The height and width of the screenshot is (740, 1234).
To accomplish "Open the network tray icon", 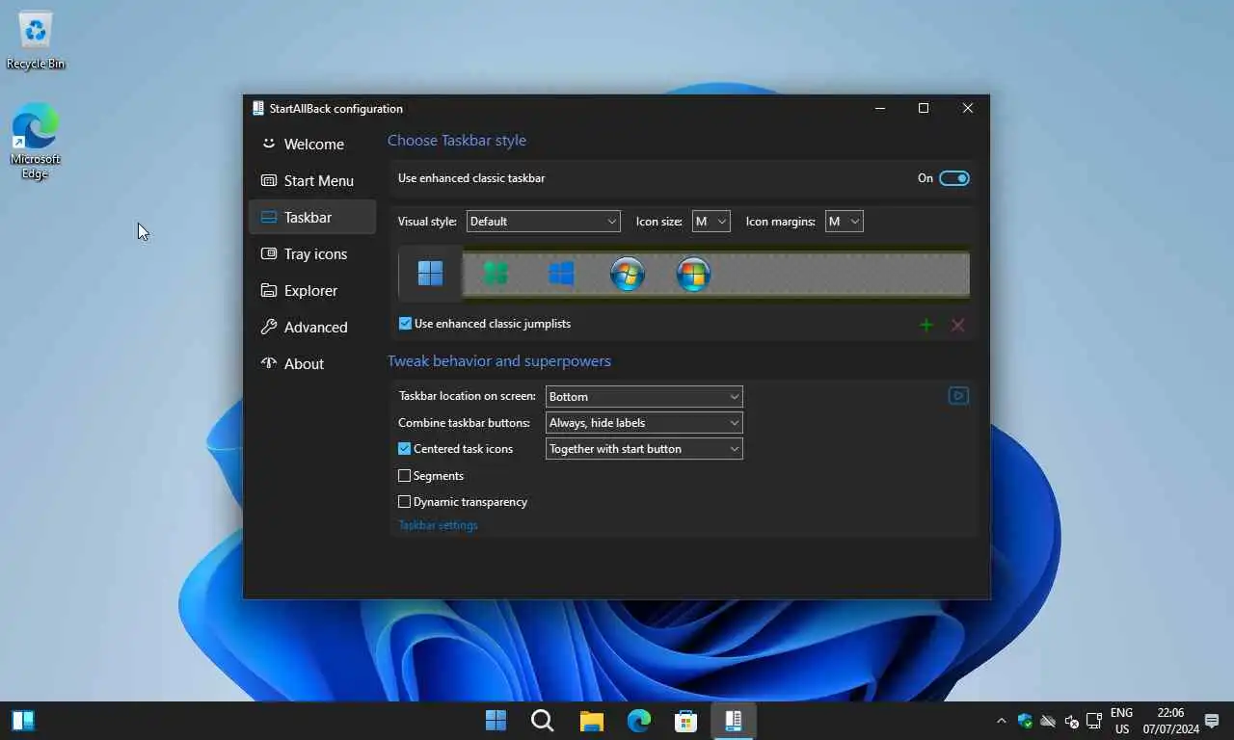I will (1094, 721).
